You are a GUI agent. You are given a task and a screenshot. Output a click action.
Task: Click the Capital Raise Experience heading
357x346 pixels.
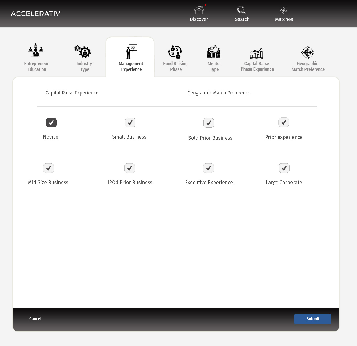click(x=72, y=93)
